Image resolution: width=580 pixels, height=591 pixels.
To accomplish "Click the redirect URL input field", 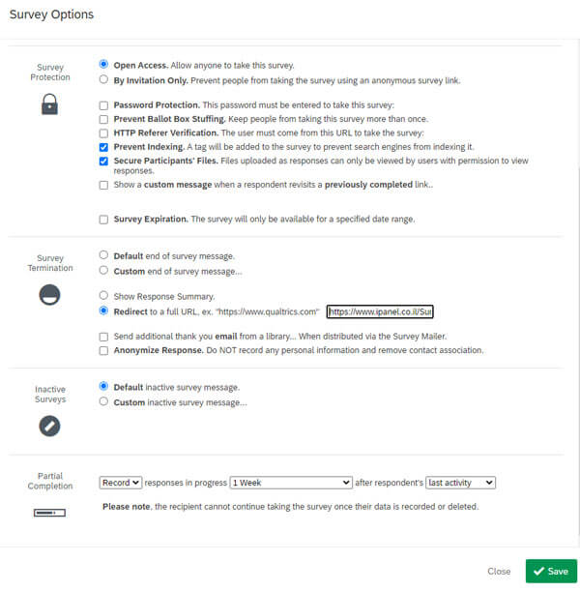I will [380, 311].
